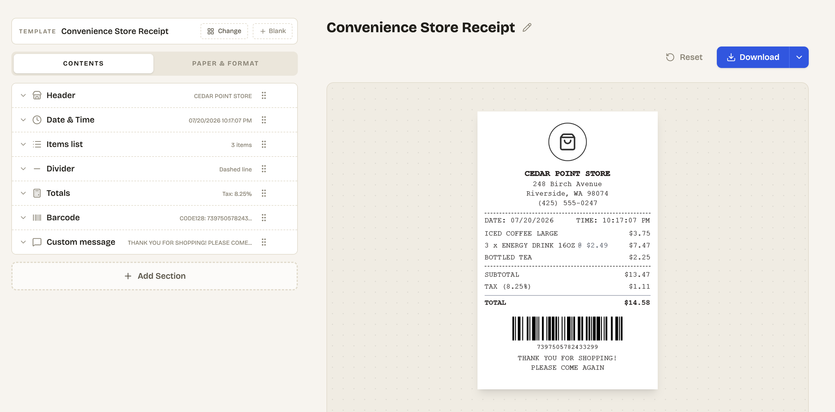This screenshot has width=835, height=412.
Task: Open the Download options dropdown arrow
Action: (799, 57)
